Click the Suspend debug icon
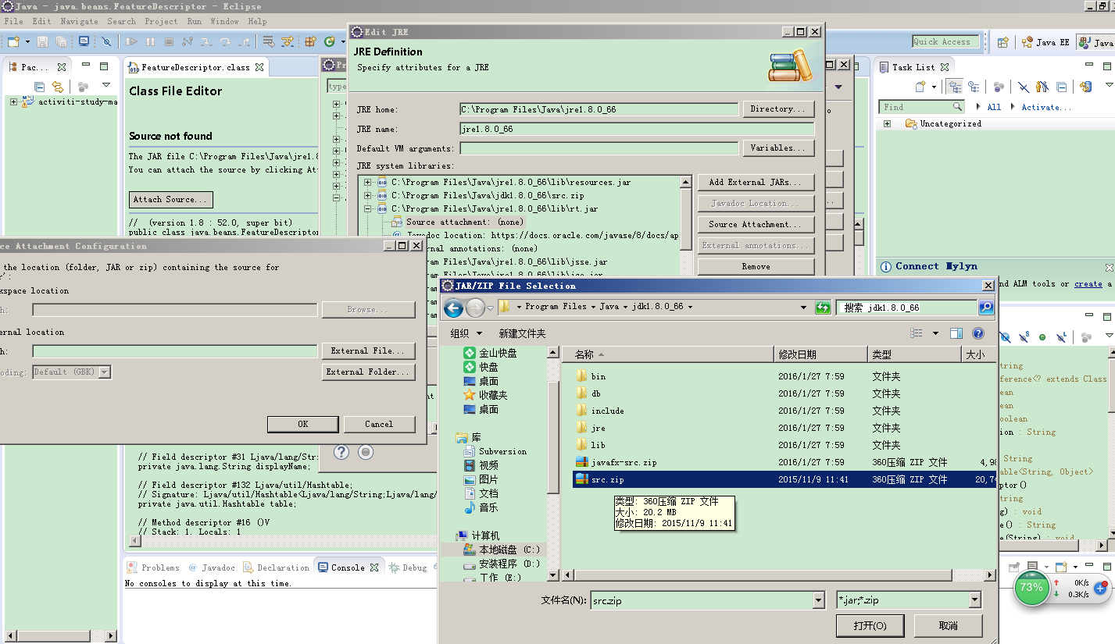The width and height of the screenshot is (1115, 644). click(x=150, y=41)
